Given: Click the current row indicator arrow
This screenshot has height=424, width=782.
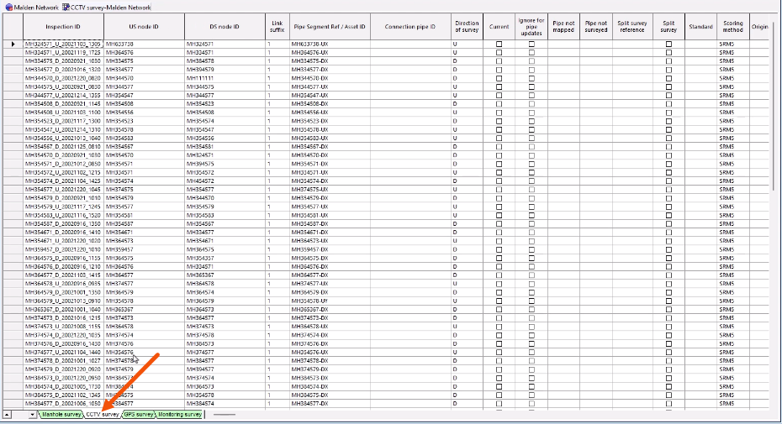Looking at the screenshot, I should pyautogui.click(x=13, y=44).
